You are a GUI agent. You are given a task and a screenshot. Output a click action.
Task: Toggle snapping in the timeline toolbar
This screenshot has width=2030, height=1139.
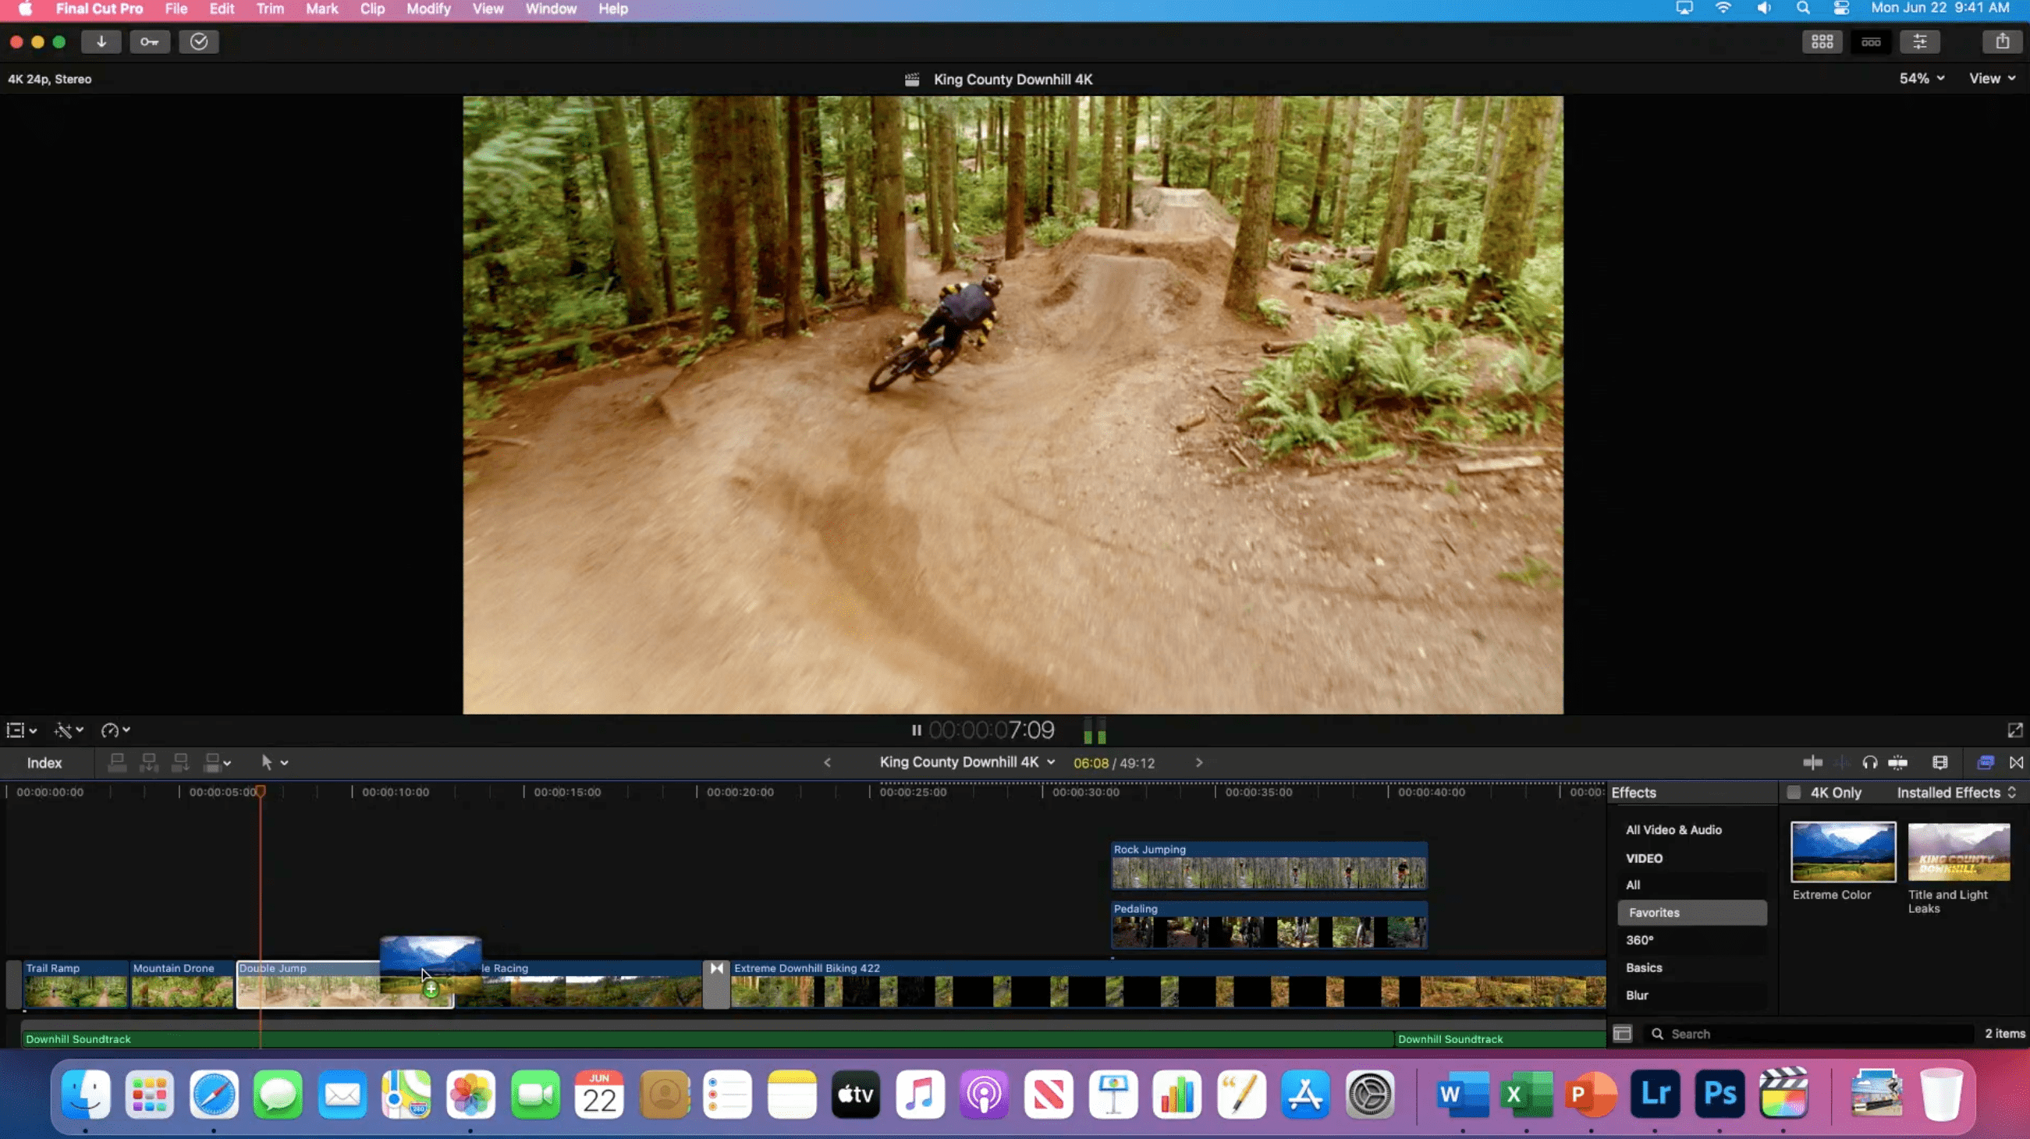click(x=1897, y=762)
